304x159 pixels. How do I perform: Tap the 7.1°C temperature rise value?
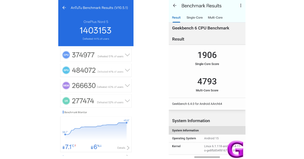[x=71, y=147]
